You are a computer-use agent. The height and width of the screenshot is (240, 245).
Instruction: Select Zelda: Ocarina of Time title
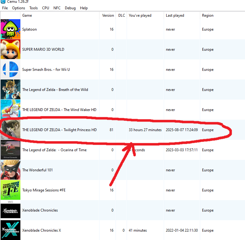coord(54,150)
